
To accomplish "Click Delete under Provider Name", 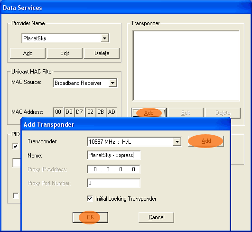I will [102, 53].
